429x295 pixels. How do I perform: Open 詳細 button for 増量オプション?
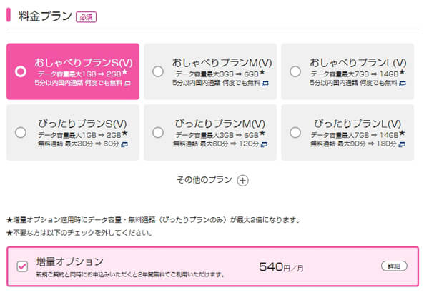tap(394, 266)
